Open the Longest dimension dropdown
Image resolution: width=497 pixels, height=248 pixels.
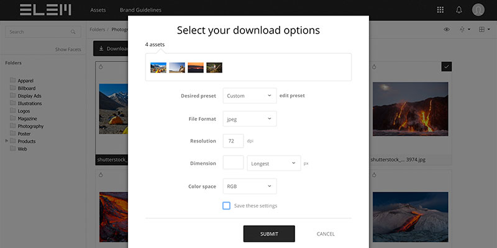pyautogui.click(x=274, y=163)
